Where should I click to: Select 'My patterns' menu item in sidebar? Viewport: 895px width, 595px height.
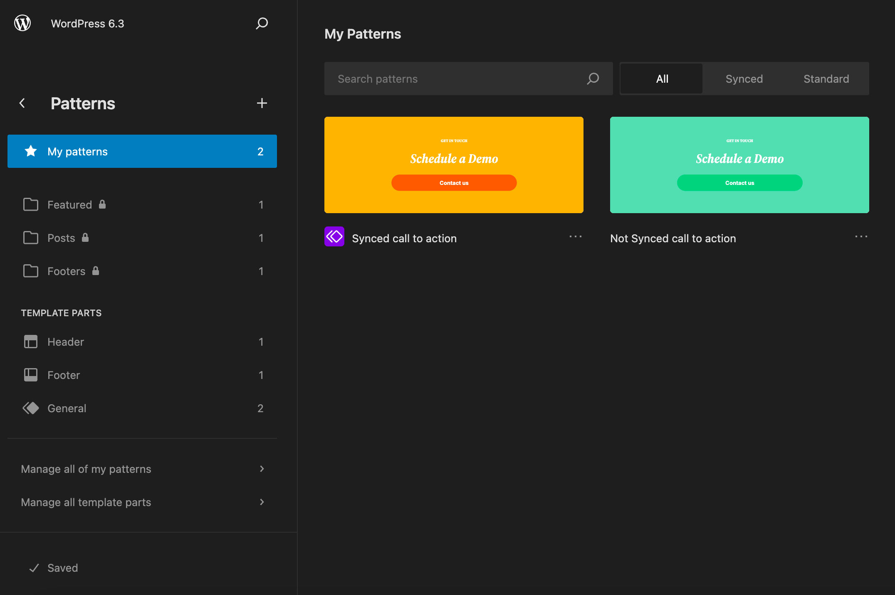[142, 151]
